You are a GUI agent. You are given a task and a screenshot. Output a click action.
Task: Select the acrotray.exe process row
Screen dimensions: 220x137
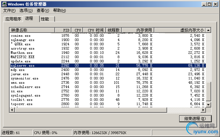[x=108, y=49]
